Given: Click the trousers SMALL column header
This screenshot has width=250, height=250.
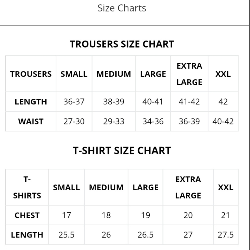Looking at the screenshot, I should point(74,74).
